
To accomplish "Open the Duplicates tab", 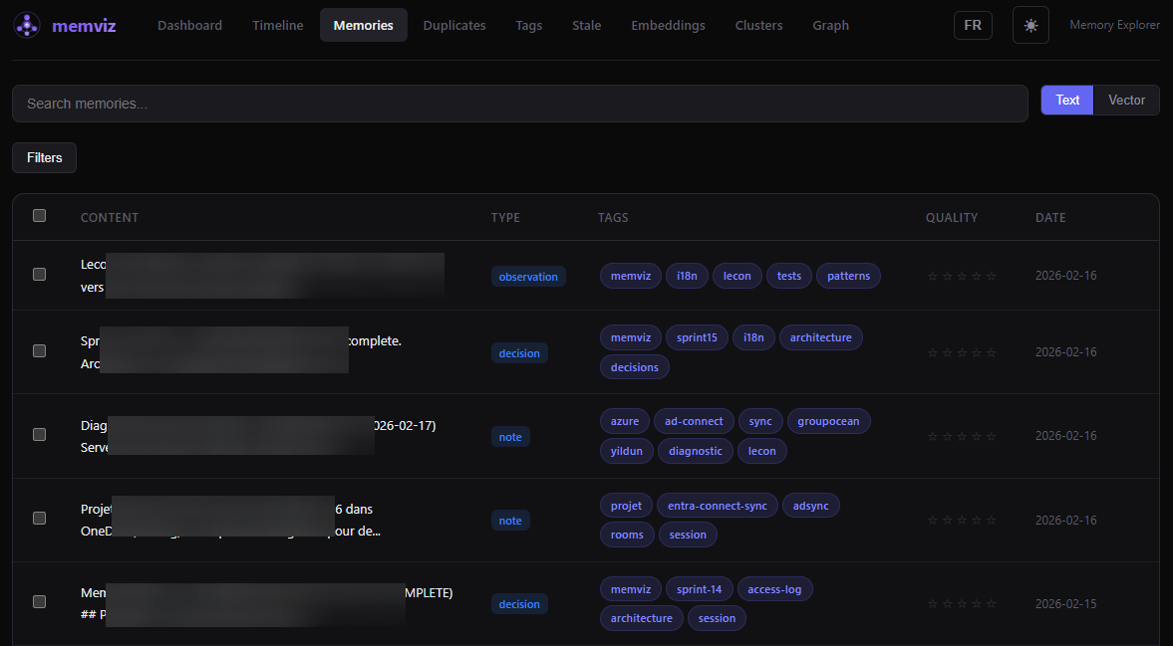I will coord(454,26).
